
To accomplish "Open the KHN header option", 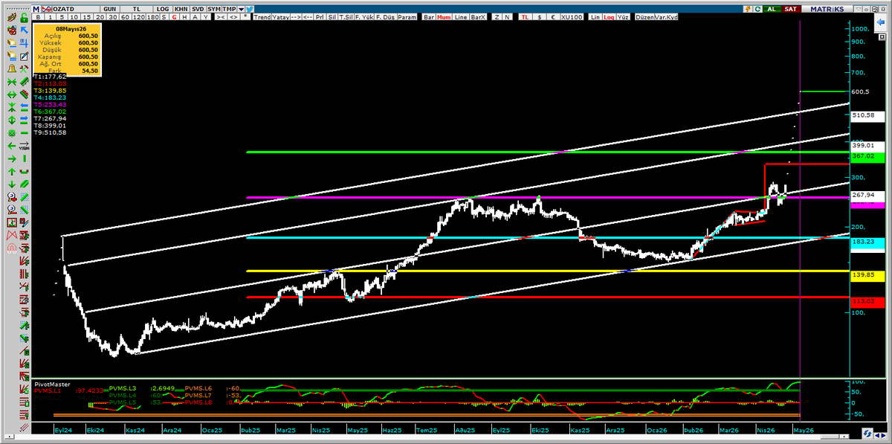I will pos(181,9).
